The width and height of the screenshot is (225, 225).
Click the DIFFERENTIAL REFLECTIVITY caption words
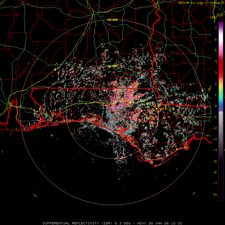(x=71, y=223)
